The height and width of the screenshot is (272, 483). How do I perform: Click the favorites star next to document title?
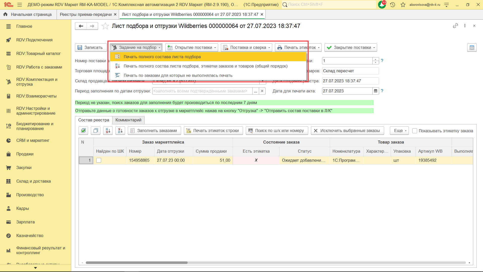click(x=105, y=26)
